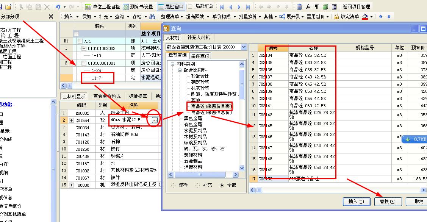427x222 pixels.
Task: Open the 其他 toolbar menu
Action: 270,17
